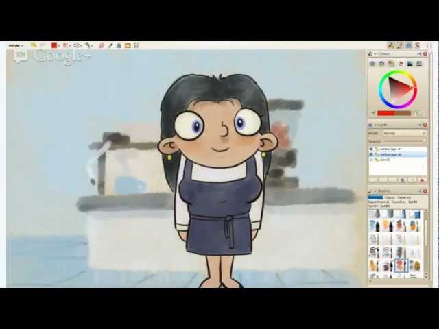This screenshot has width=439, height=329.
Task: Switch to the Experimental brush group tab
Action: pos(378,202)
